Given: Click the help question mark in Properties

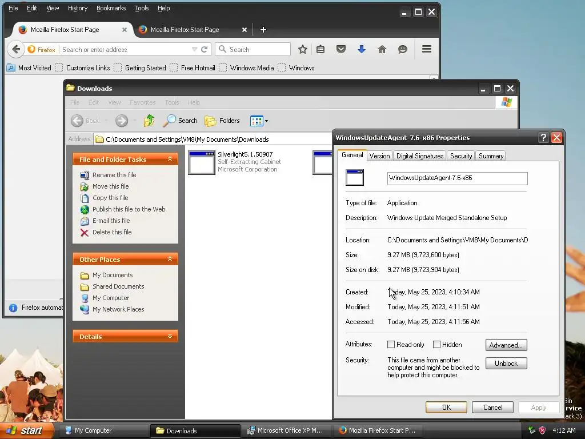Looking at the screenshot, I should (544, 138).
